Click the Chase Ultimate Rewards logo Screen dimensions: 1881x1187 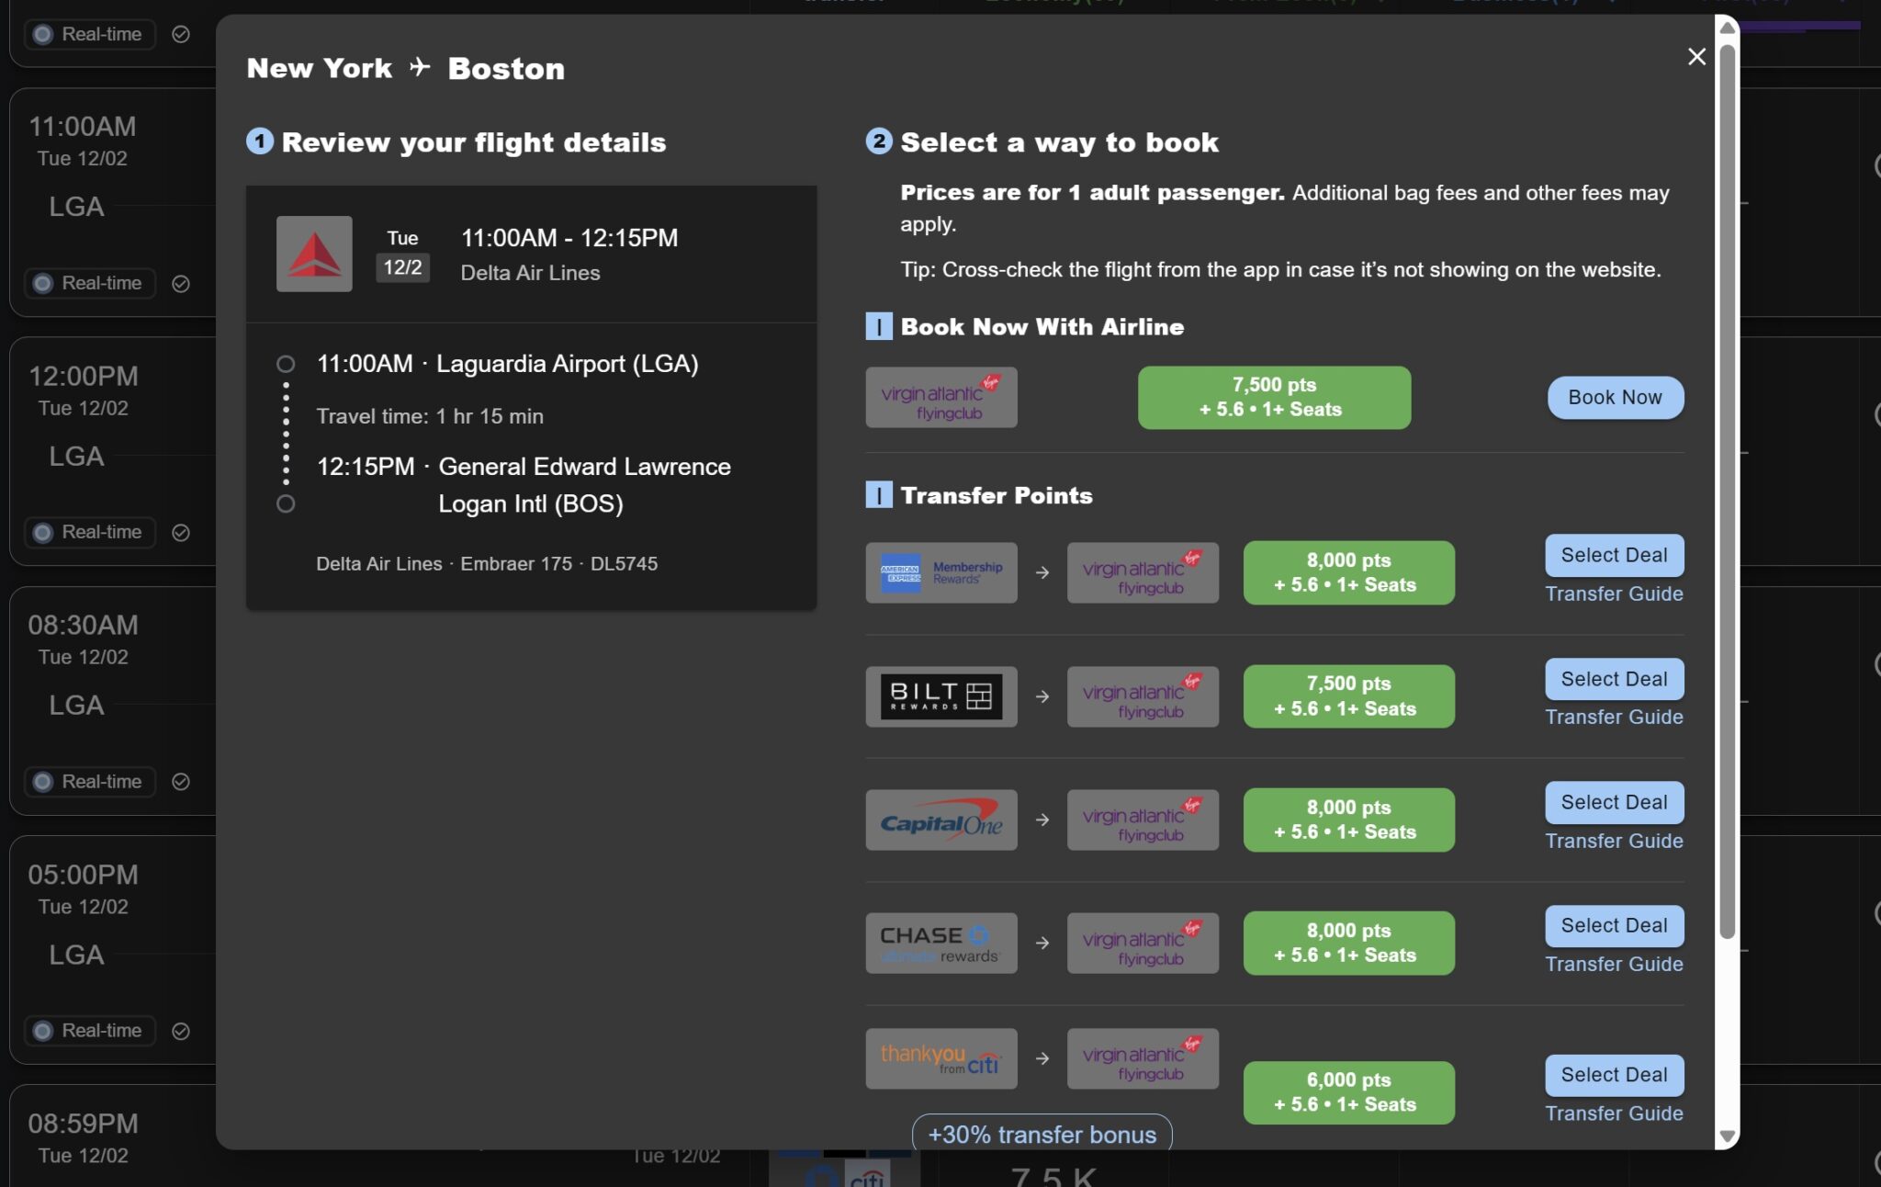940,944
